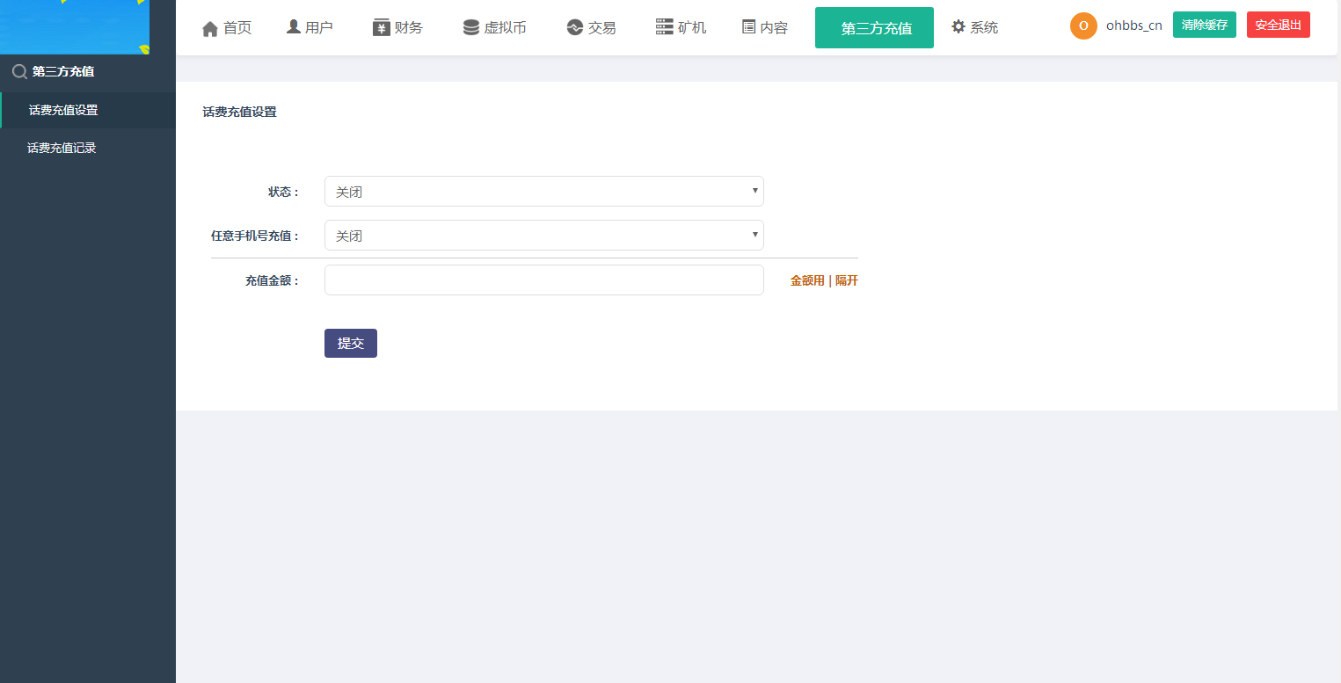
Task: Click the coin stack icon for 虚拟币
Action: click(x=471, y=27)
